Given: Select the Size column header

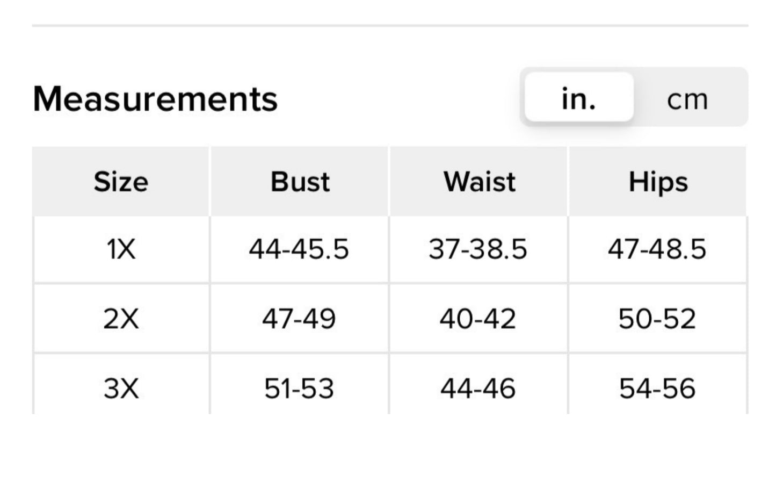Looking at the screenshot, I should click(121, 182).
